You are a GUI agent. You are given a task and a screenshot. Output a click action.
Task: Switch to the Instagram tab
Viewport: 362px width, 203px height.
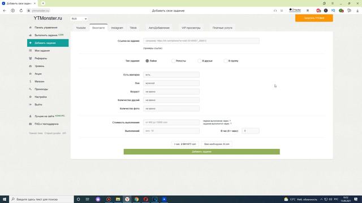[117, 28]
